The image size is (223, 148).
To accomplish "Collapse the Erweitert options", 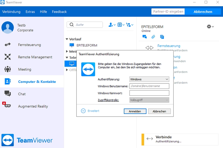I will point(90,111).
